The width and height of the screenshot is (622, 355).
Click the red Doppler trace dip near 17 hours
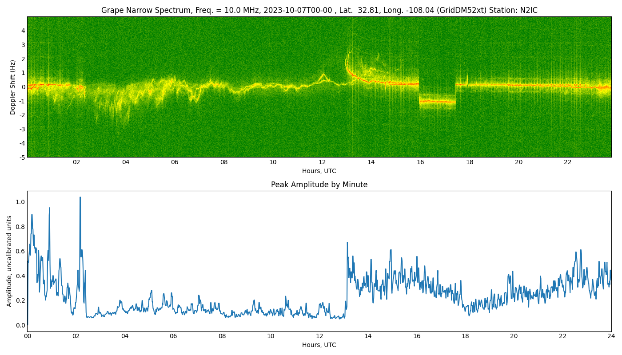(x=437, y=102)
